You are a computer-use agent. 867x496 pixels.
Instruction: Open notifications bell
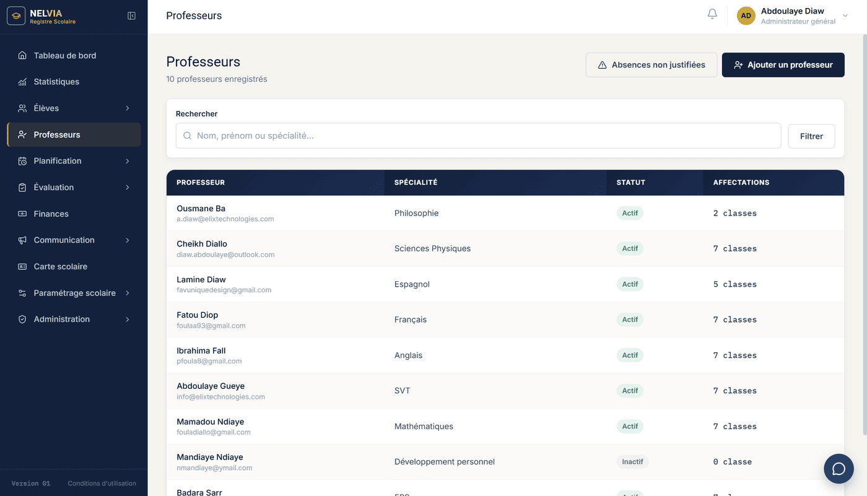pos(712,14)
